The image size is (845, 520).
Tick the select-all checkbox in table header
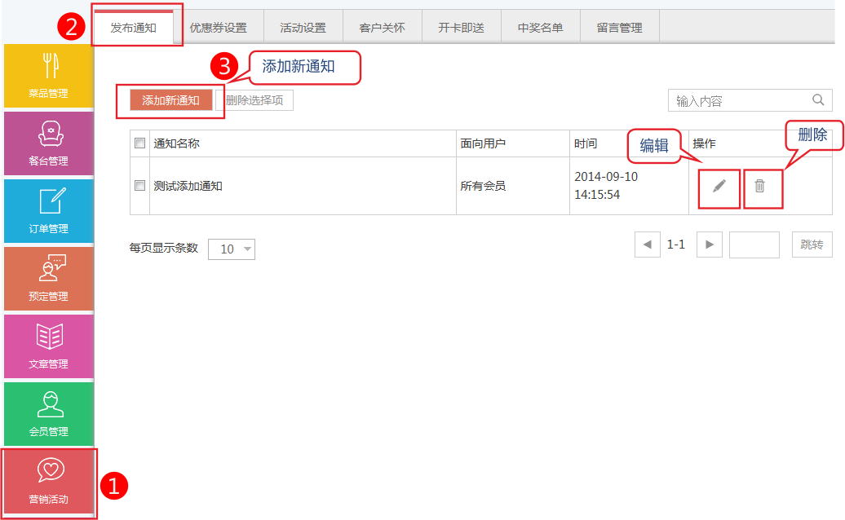pos(139,143)
